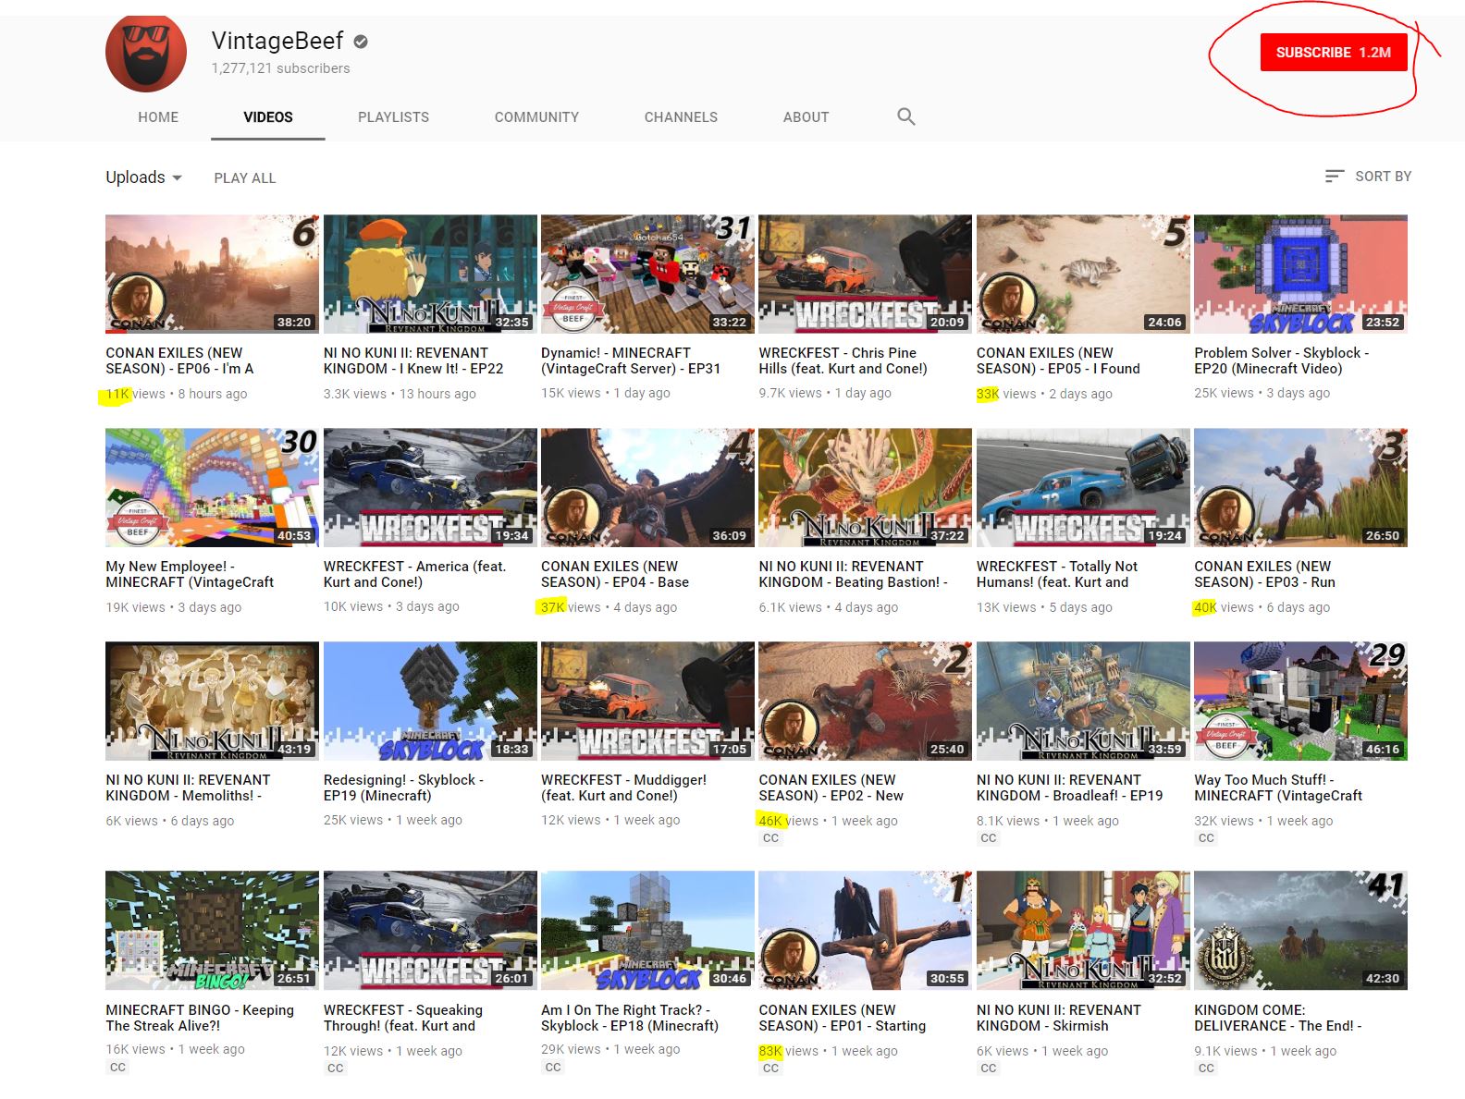Screen dimensions: 1465x1099
Task: Click the rainbow Minecraft thumbnail (40:53)
Action: pos(212,487)
